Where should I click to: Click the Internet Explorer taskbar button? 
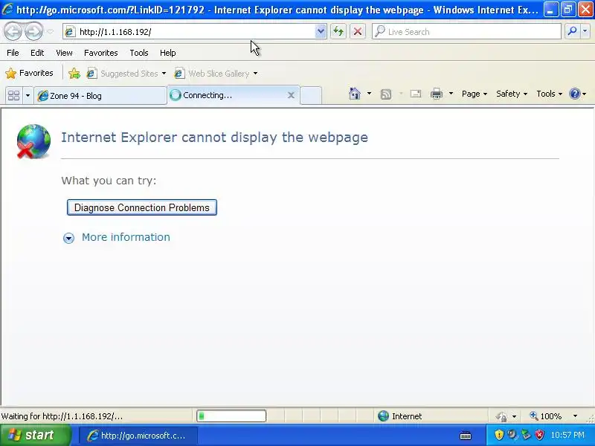tap(138, 436)
